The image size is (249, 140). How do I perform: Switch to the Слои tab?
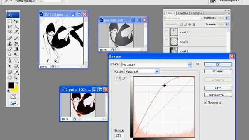(x=169, y=13)
